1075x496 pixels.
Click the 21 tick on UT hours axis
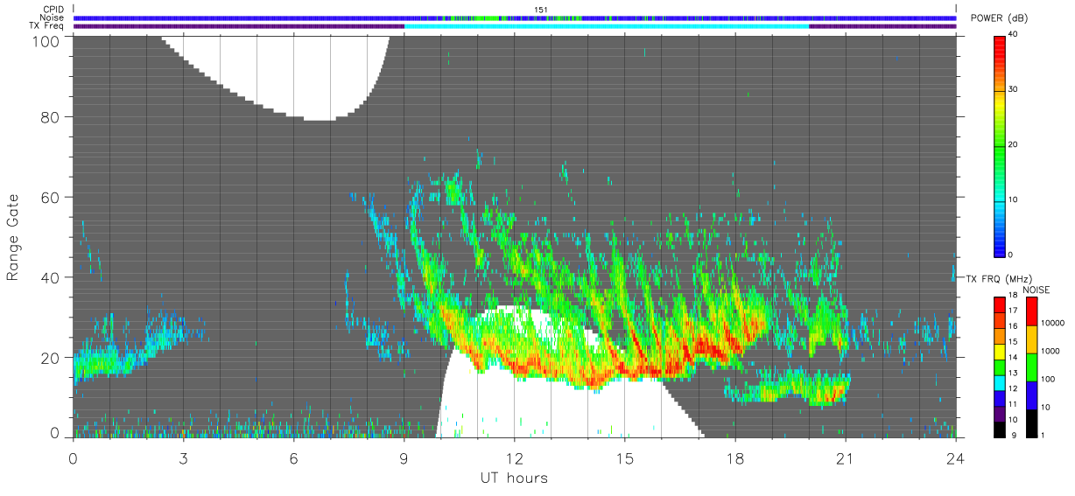tap(846, 458)
